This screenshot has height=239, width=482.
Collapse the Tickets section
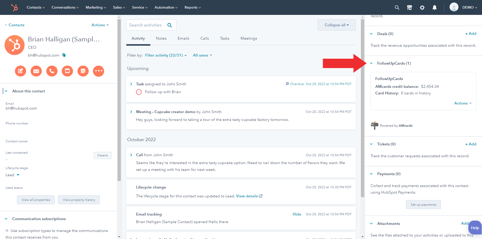(371, 144)
